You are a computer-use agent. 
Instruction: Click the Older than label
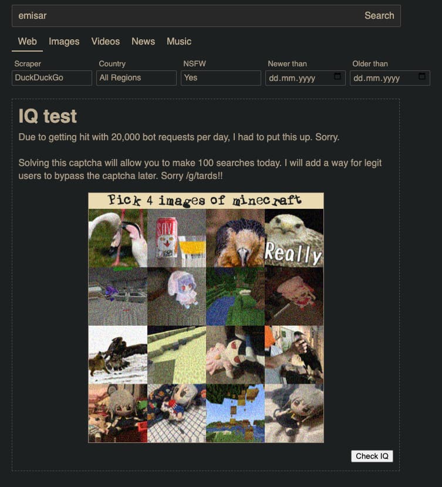(x=370, y=64)
